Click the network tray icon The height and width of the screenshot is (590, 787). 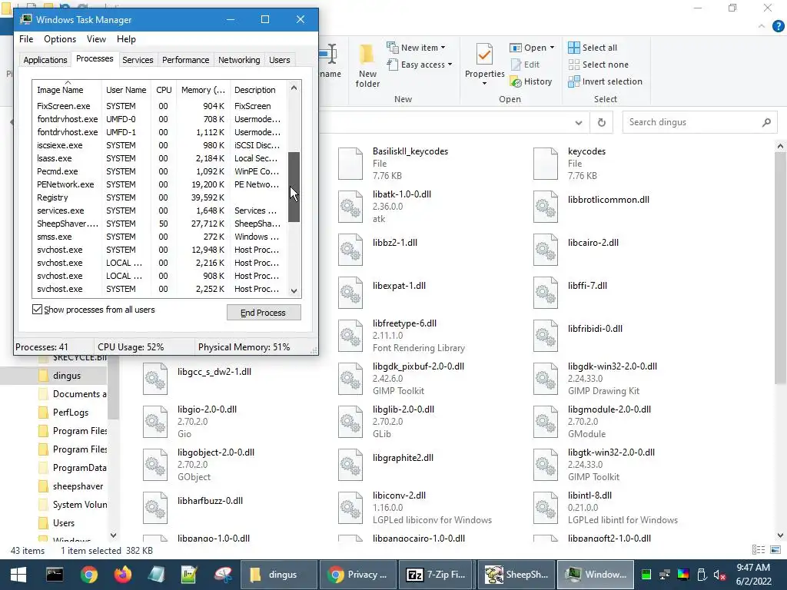[x=665, y=575]
